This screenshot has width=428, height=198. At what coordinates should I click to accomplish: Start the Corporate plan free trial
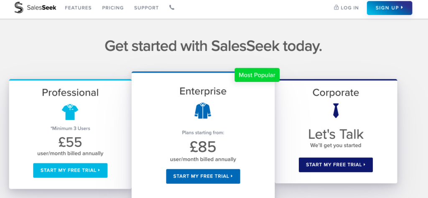pyautogui.click(x=336, y=165)
